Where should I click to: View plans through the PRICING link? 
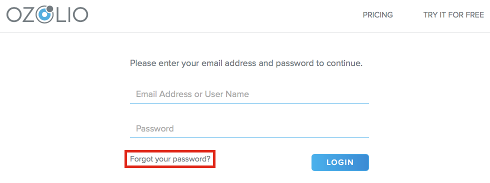pyautogui.click(x=377, y=14)
